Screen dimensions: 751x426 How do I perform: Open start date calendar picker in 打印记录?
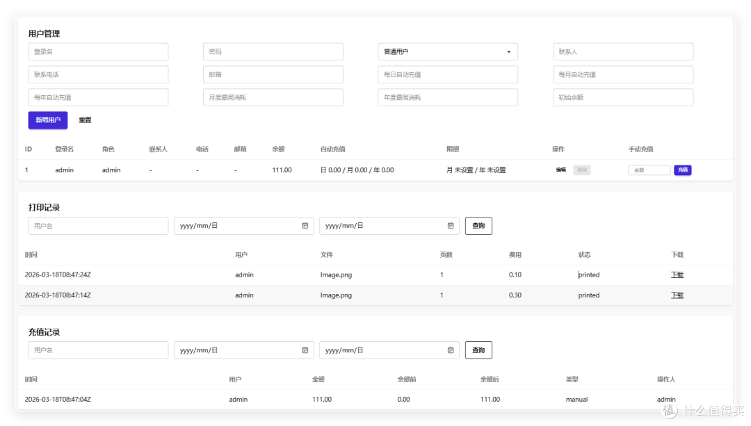pos(305,226)
